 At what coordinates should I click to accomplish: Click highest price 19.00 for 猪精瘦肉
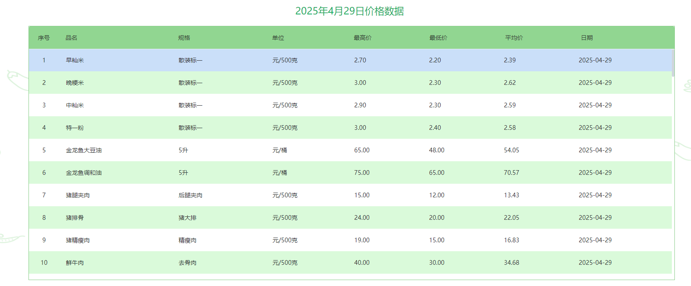(362, 240)
